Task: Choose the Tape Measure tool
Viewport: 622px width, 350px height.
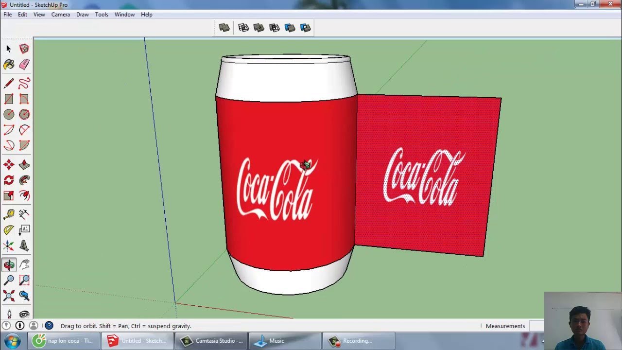Action: coord(9,214)
